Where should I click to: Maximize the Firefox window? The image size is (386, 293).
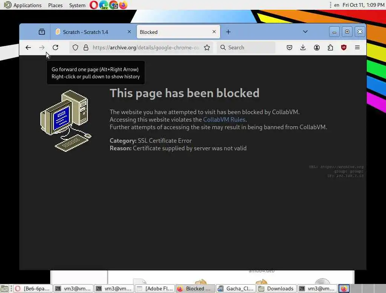coord(347,32)
